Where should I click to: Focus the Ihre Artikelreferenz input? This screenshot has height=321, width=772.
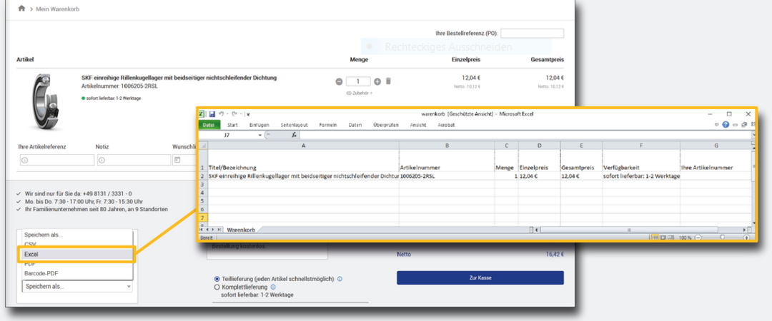(x=56, y=160)
